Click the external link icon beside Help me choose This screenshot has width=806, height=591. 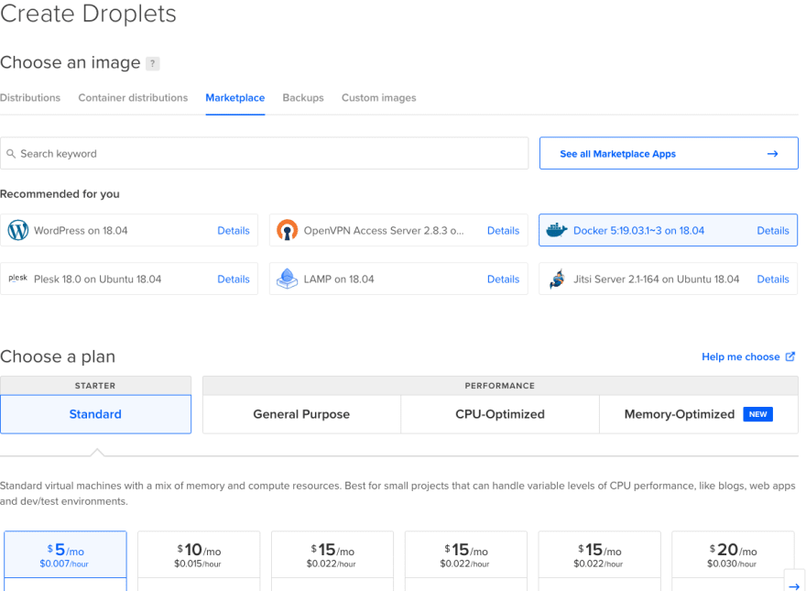790,356
